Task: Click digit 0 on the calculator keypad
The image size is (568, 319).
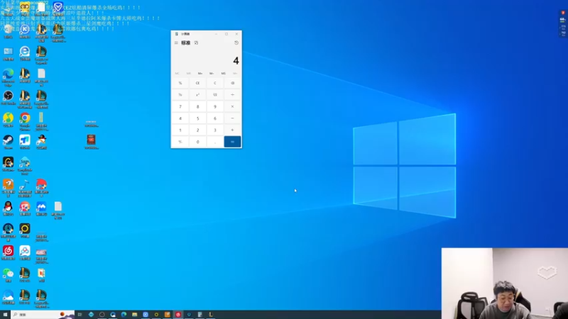Action: pyautogui.click(x=198, y=142)
